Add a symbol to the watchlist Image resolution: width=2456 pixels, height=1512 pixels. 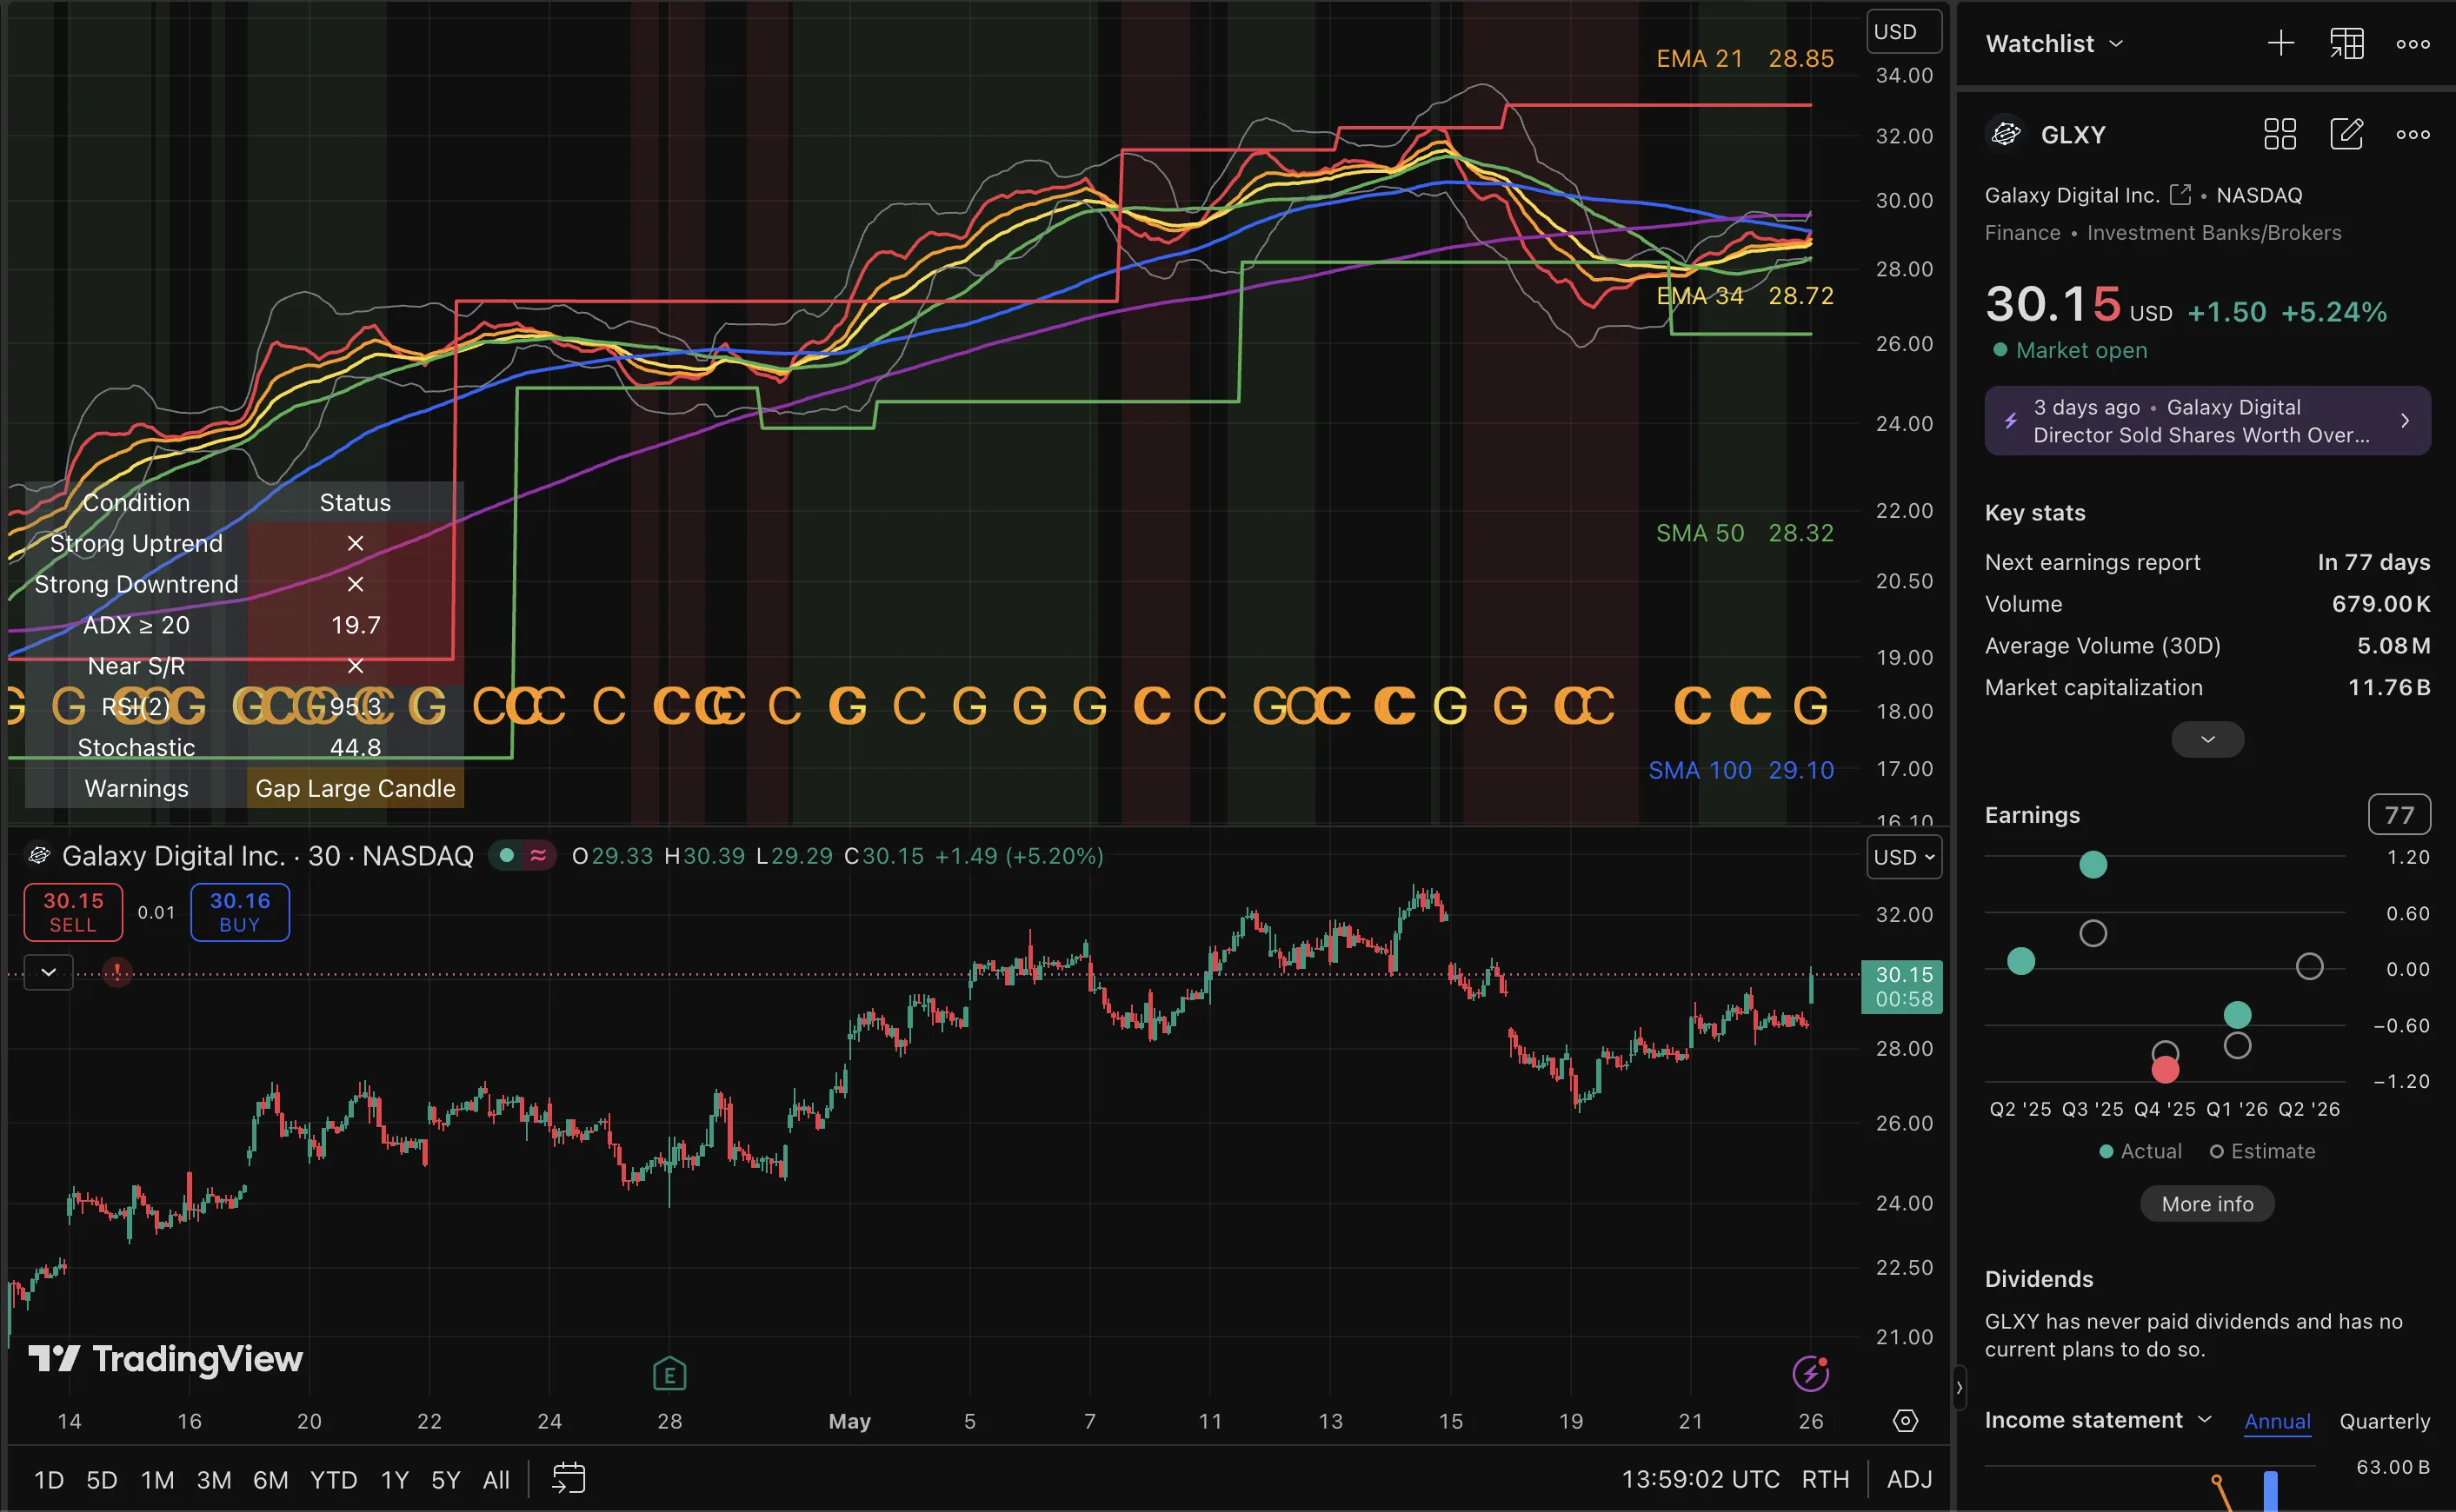pos(2280,43)
